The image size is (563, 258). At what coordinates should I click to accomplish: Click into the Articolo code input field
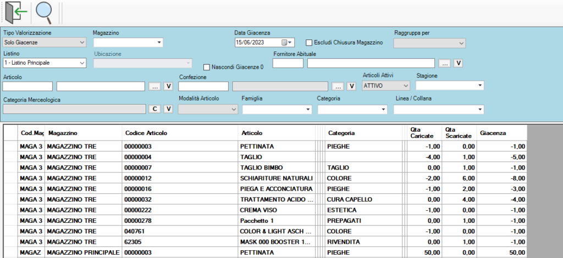pyautogui.click(x=27, y=86)
